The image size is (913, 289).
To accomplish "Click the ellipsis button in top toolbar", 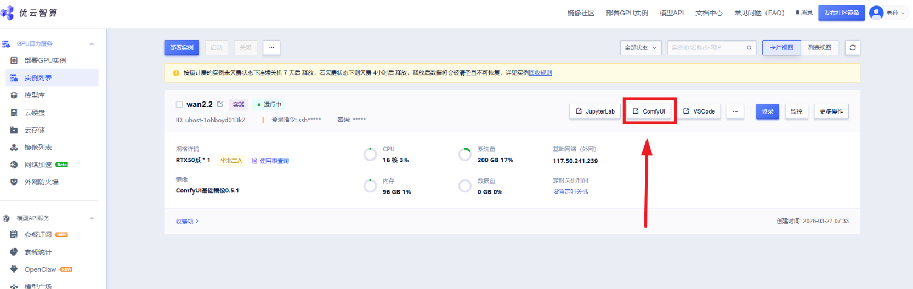I will point(271,48).
